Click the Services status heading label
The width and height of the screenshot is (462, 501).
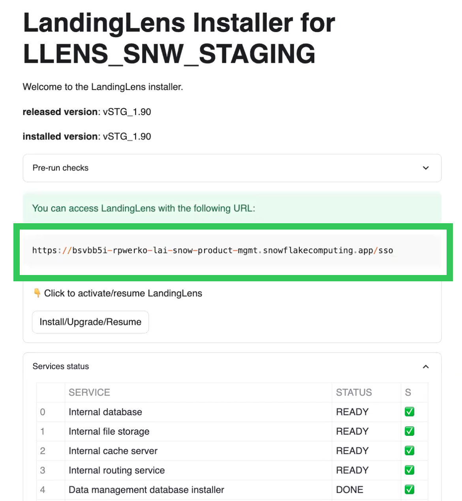[60, 367]
